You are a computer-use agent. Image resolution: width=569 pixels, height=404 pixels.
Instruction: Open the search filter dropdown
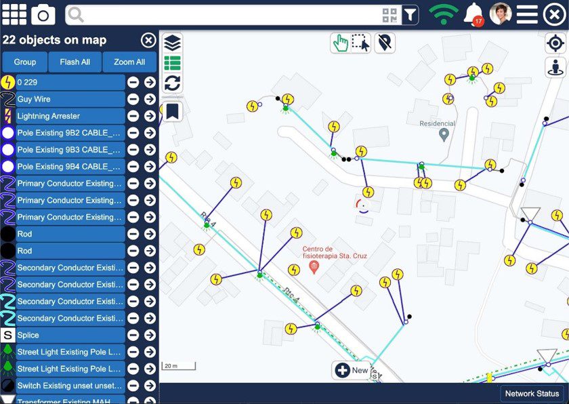coord(410,14)
